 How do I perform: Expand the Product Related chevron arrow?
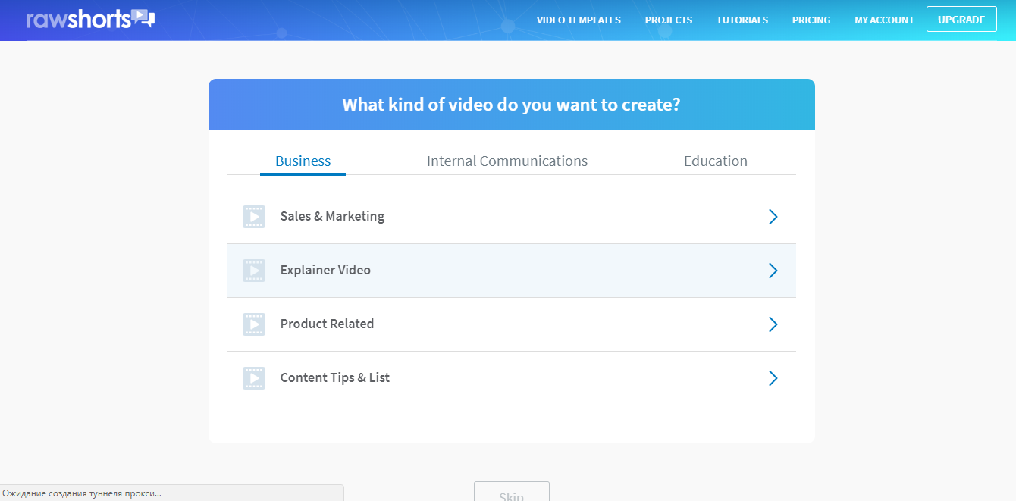point(773,324)
